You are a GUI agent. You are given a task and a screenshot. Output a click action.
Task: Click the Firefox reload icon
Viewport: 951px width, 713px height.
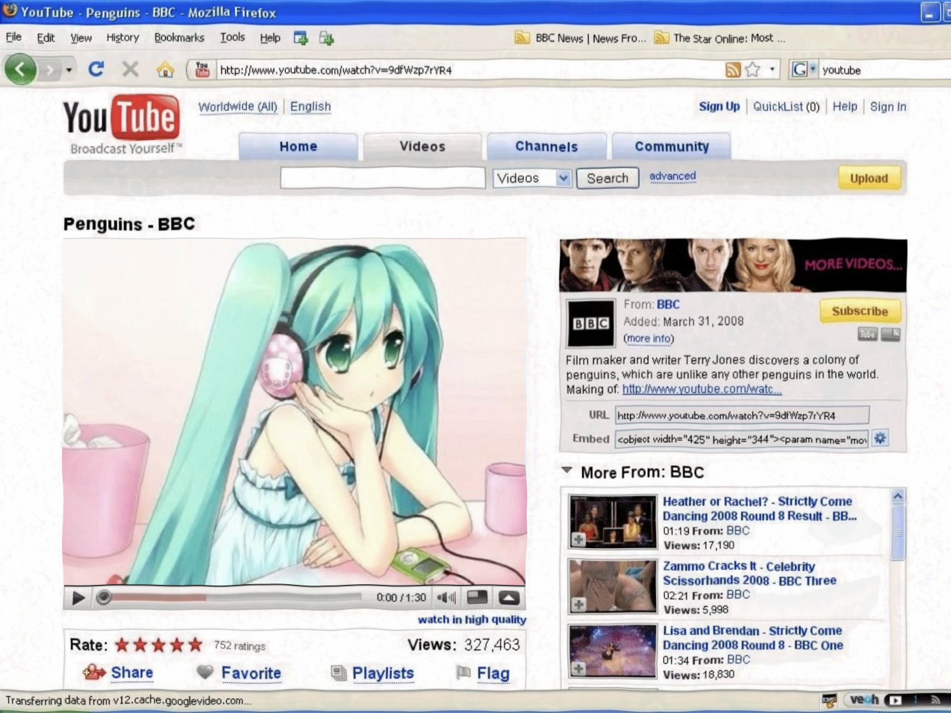[96, 69]
